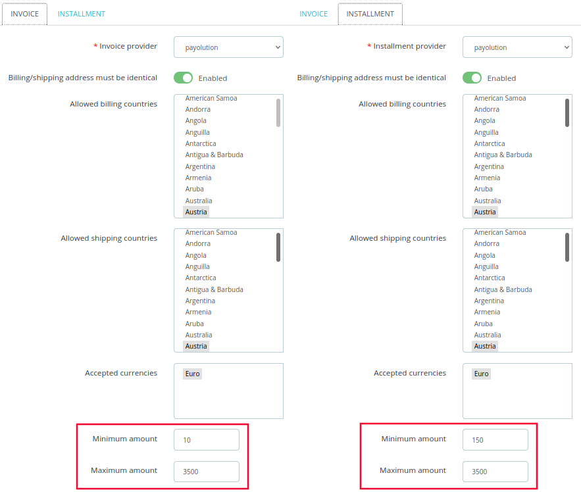
Task: Toggle identical address switch in Installment panel
Action: 472,78
